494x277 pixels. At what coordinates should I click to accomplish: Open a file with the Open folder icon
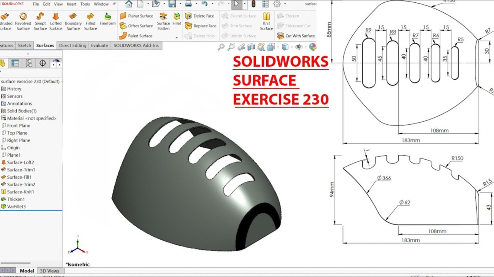point(156,4)
